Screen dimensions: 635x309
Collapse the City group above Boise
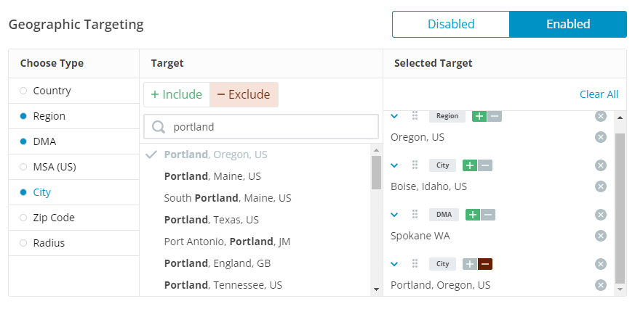[394, 165]
